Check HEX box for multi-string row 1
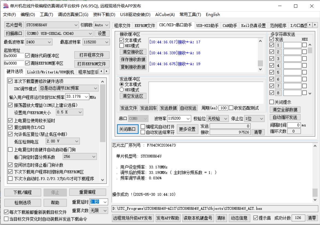 304,45
